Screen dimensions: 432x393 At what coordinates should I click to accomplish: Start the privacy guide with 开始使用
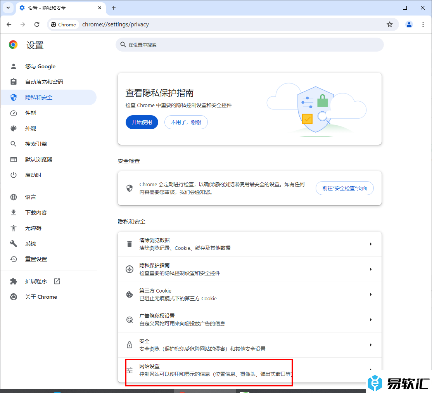point(142,122)
